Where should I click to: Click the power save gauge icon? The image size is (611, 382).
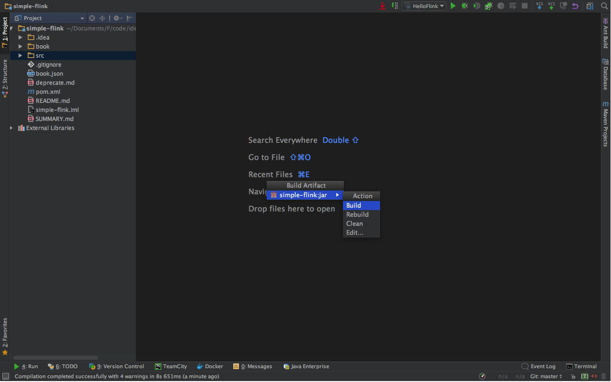click(x=482, y=377)
